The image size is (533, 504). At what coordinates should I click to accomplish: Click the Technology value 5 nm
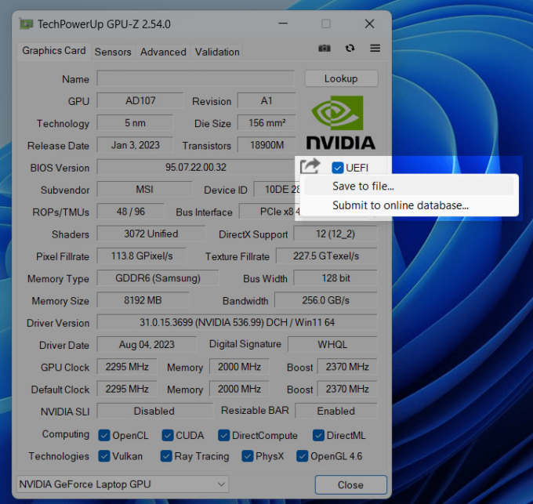point(135,123)
